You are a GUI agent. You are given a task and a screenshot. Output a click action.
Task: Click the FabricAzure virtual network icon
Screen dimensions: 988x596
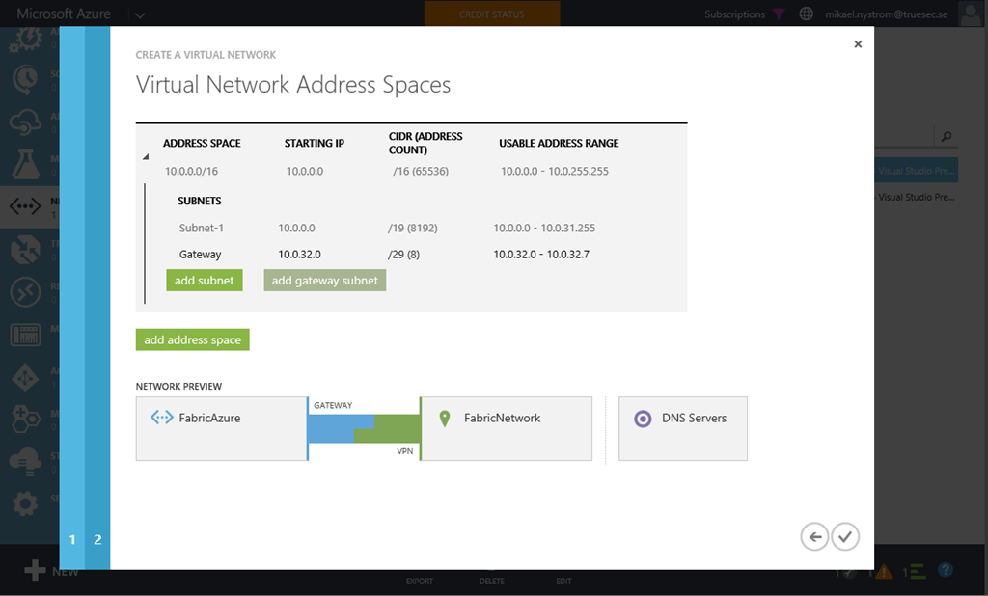162,419
